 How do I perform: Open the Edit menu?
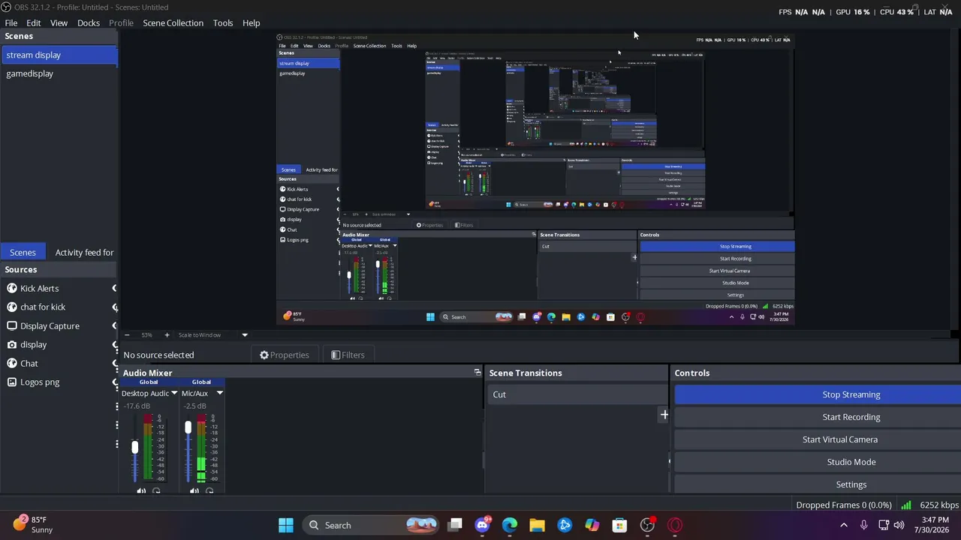click(x=34, y=22)
